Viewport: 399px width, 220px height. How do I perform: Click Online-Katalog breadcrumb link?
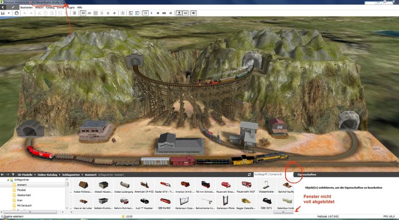48,174
